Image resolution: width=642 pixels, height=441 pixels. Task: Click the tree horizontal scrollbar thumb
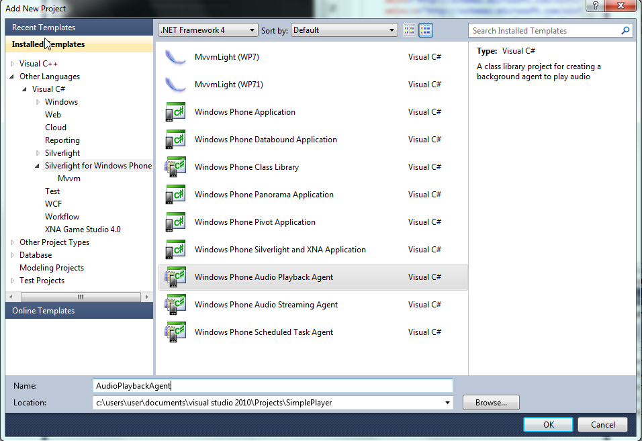coord(81,297)
